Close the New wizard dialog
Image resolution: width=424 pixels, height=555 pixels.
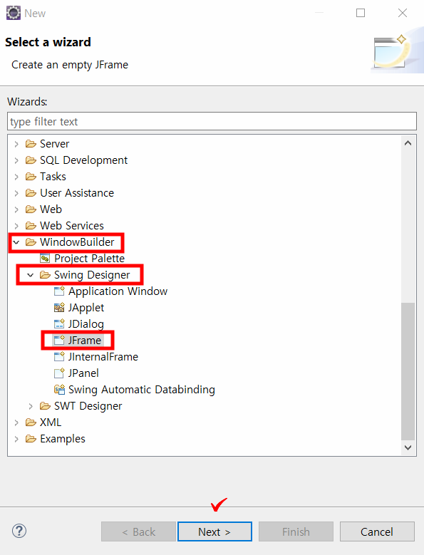point(403,13)
